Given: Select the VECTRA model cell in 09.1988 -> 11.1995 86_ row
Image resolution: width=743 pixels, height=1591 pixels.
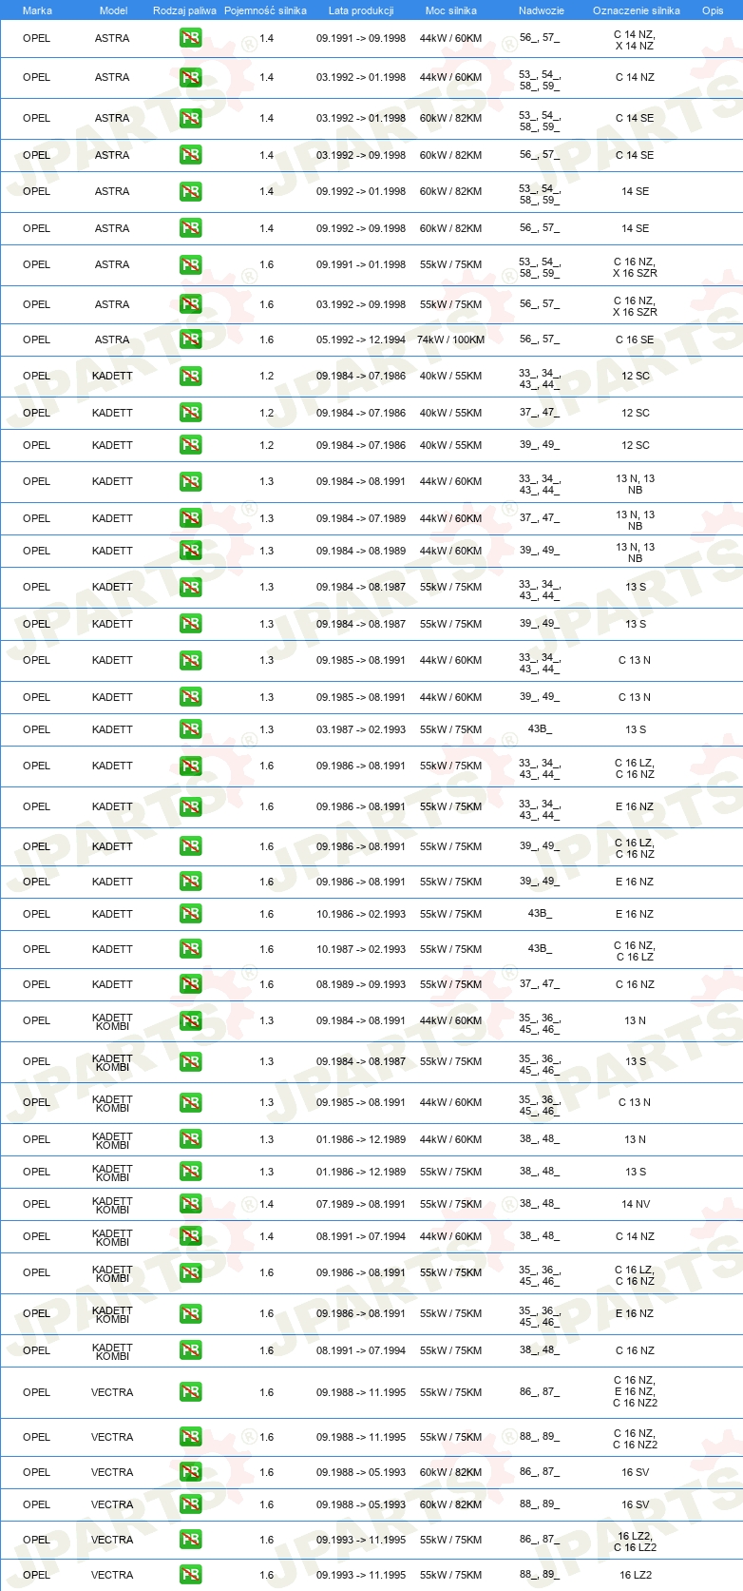Looking at the screenshot, I should click(112, 1393).
